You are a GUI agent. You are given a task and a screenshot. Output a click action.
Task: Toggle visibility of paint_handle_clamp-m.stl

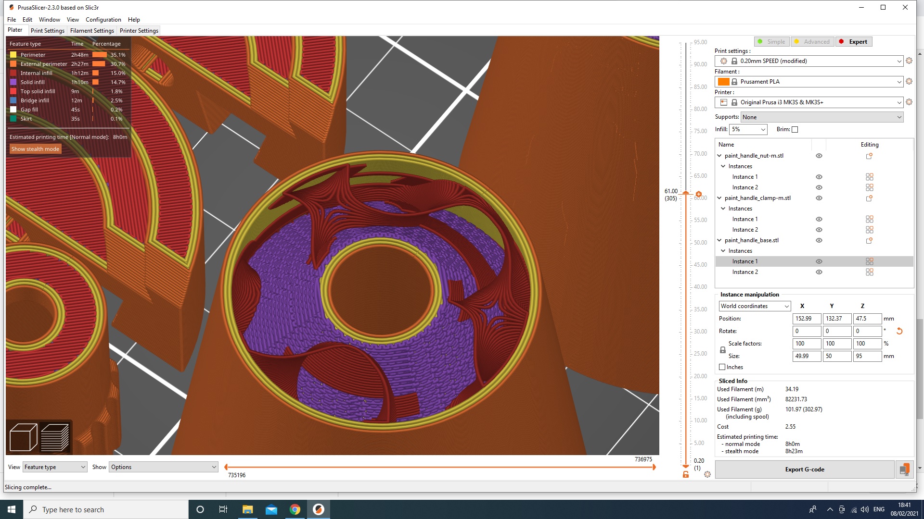(819, 198)
